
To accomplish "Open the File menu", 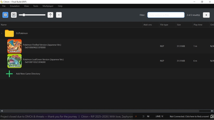I will pyautogui.click(x=4, y=6).
